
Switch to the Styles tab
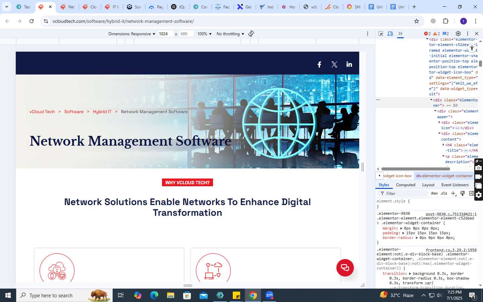pyautogui.click(x=384, y=185)
